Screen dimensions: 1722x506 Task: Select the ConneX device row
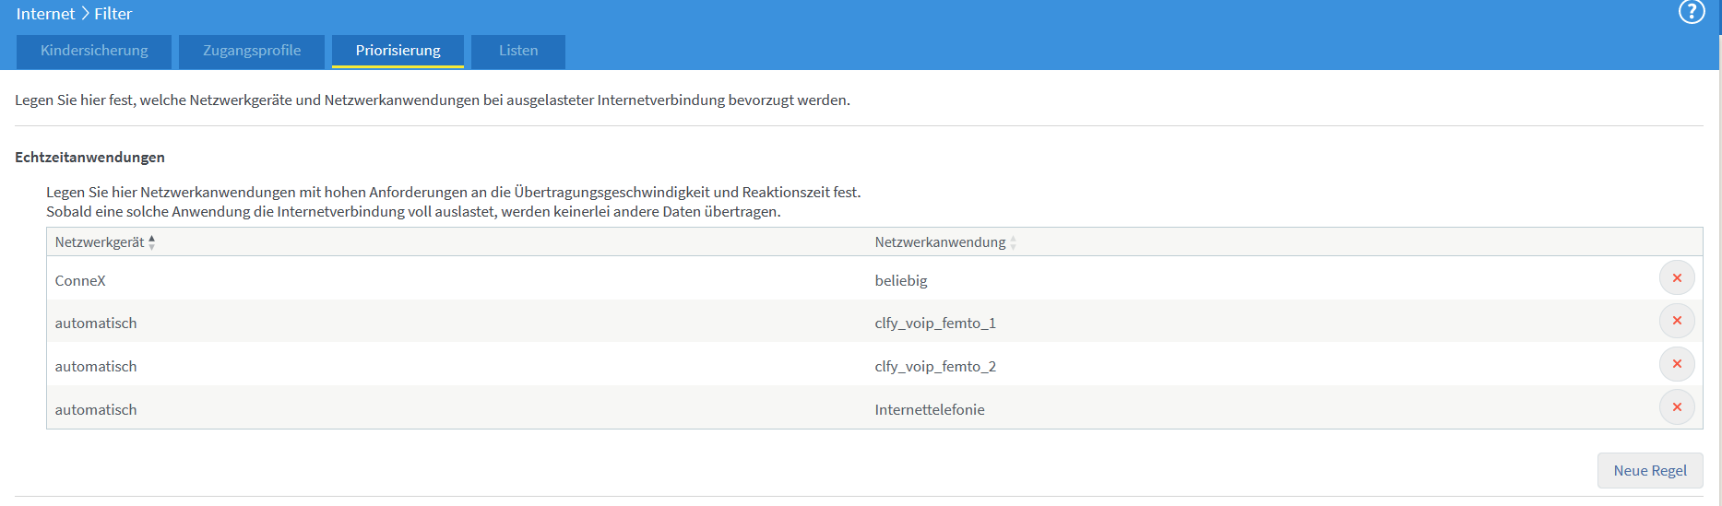(x=874, y=278)
